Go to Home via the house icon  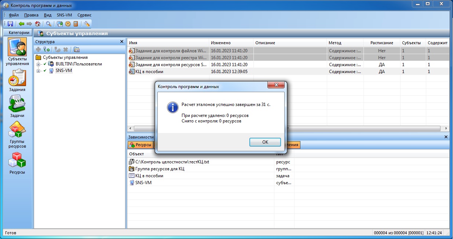[x=37, y=24]
